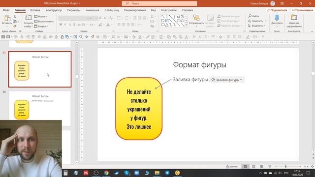Click the Cut scissors icon

tap(15, 17)
